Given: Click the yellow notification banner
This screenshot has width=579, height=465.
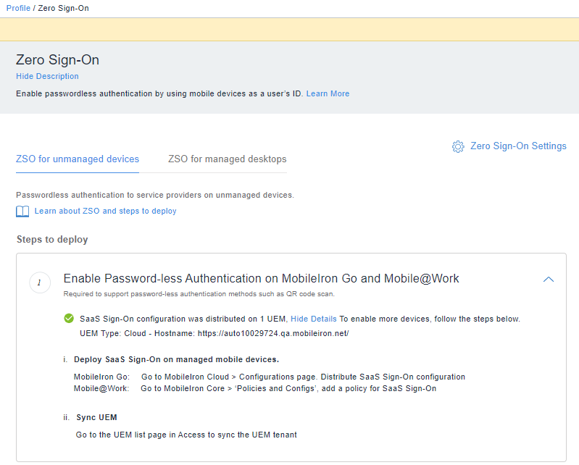Looking at the screenshot, I should pos(289,29).
